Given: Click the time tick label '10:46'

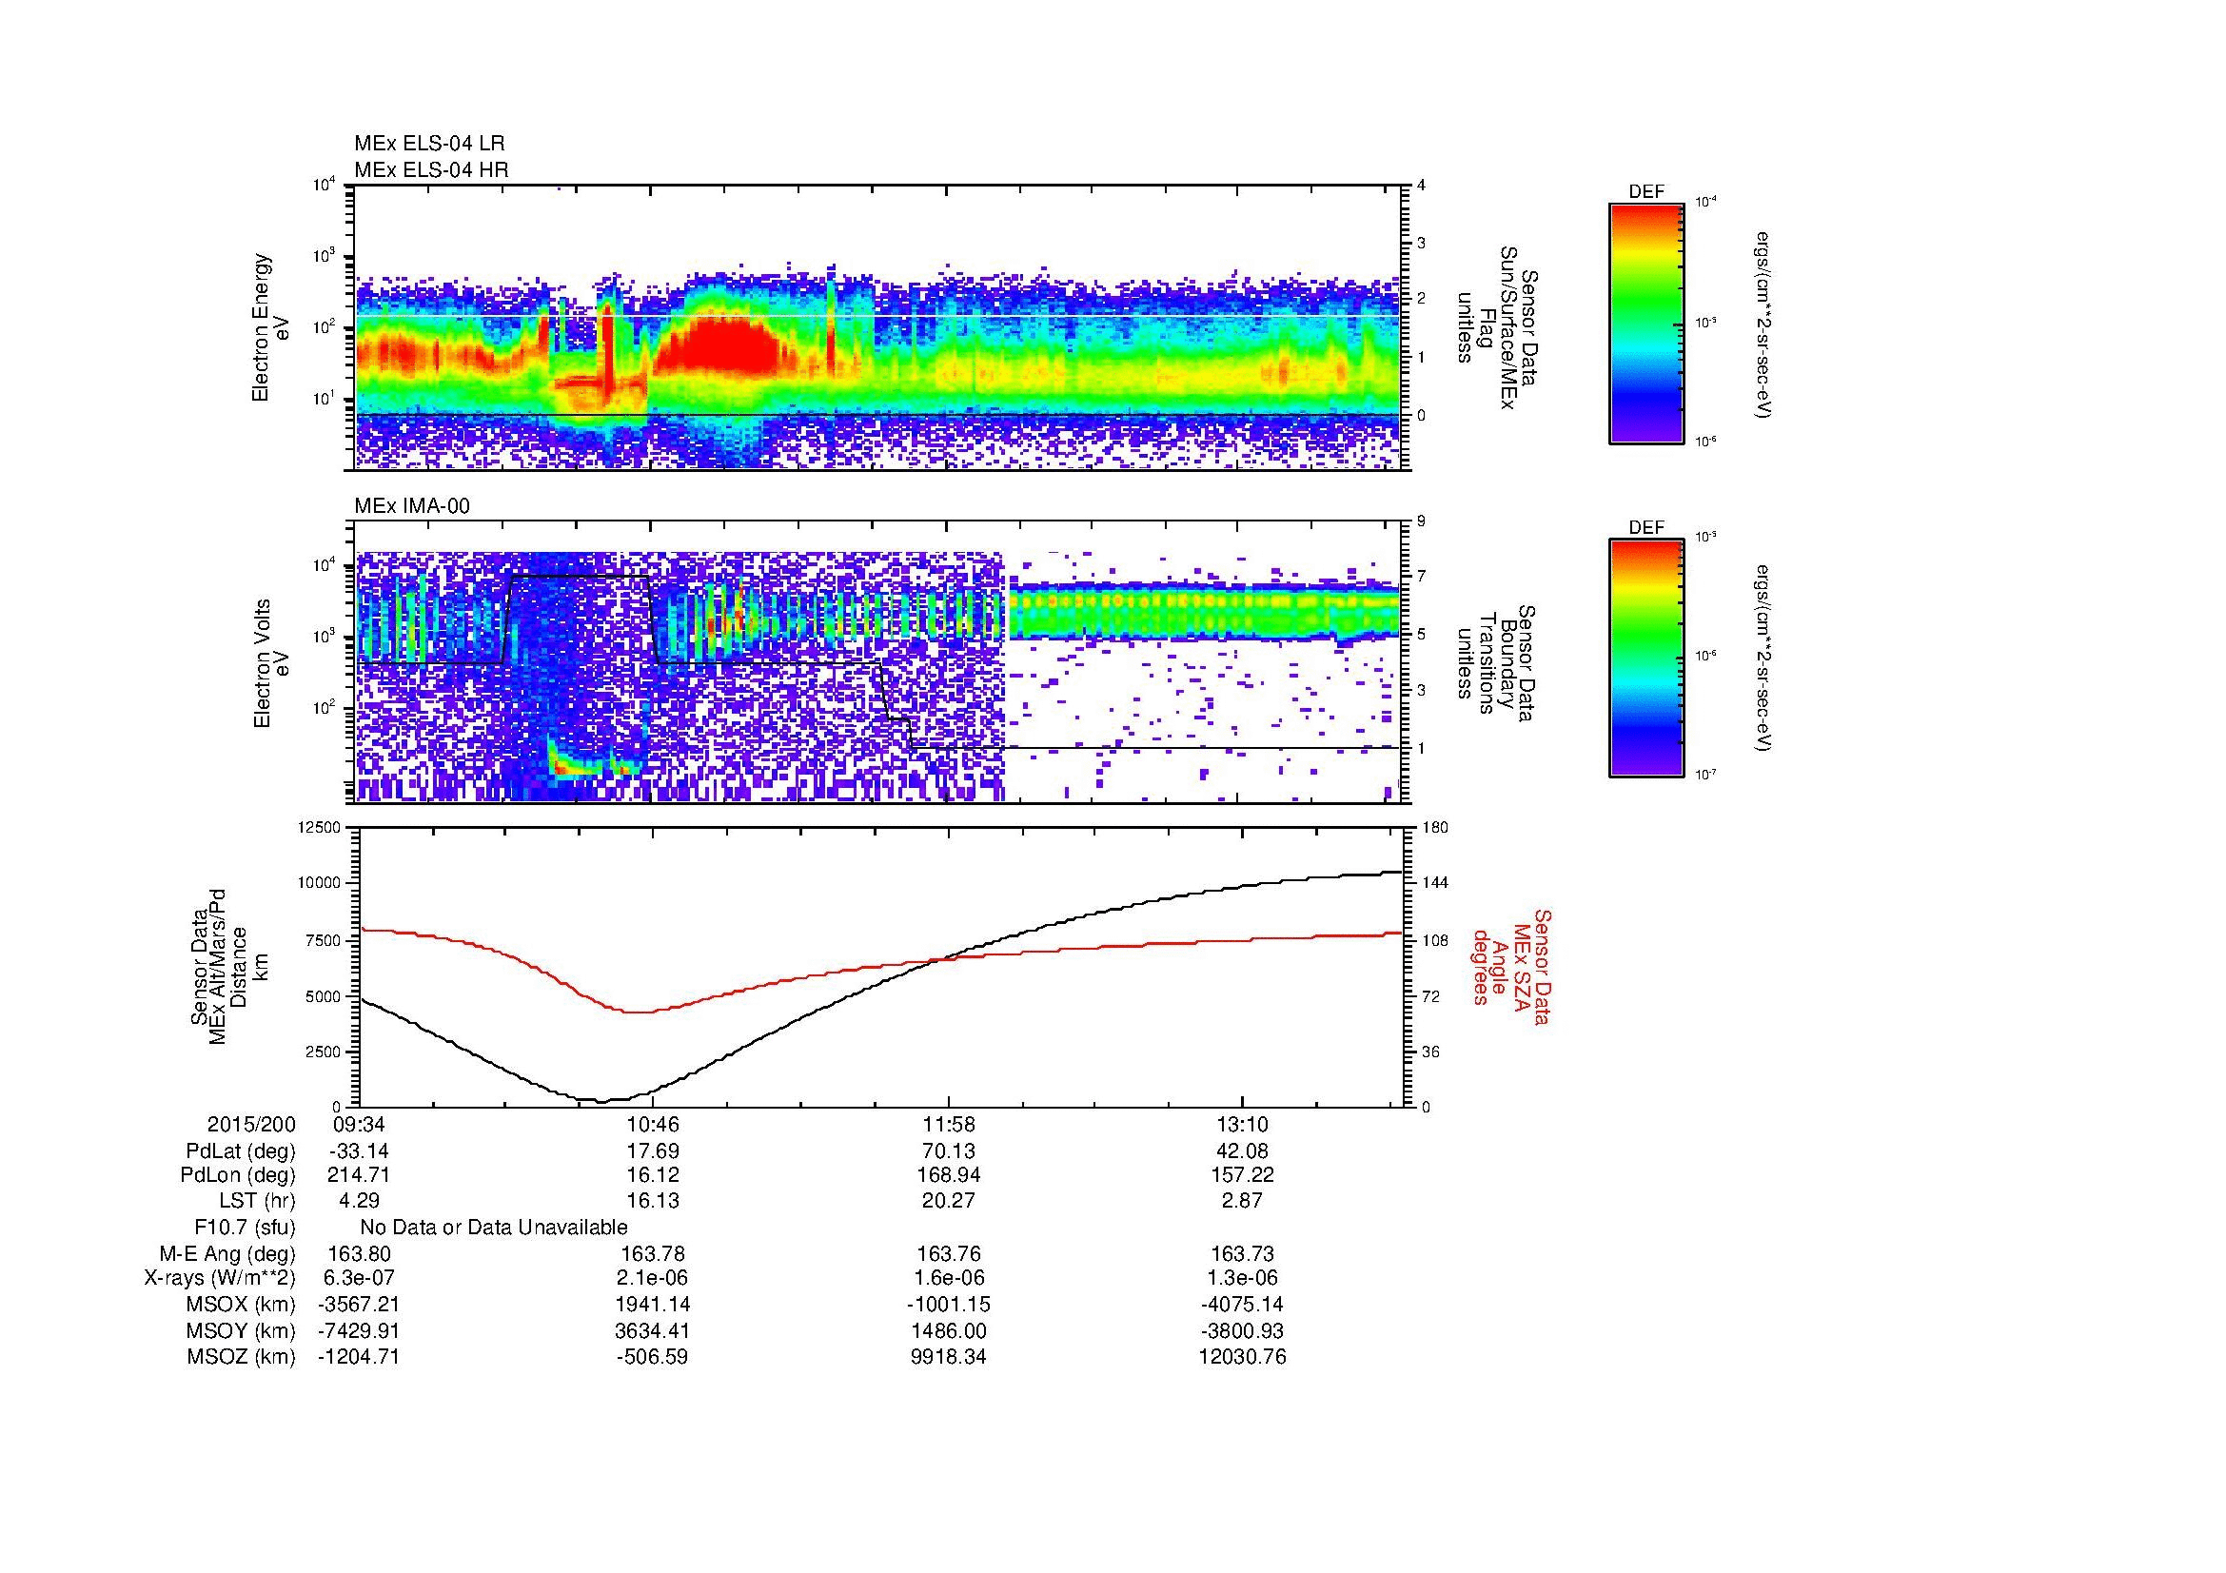Looking at the screenshot, I should click(x=654, y=1125).
